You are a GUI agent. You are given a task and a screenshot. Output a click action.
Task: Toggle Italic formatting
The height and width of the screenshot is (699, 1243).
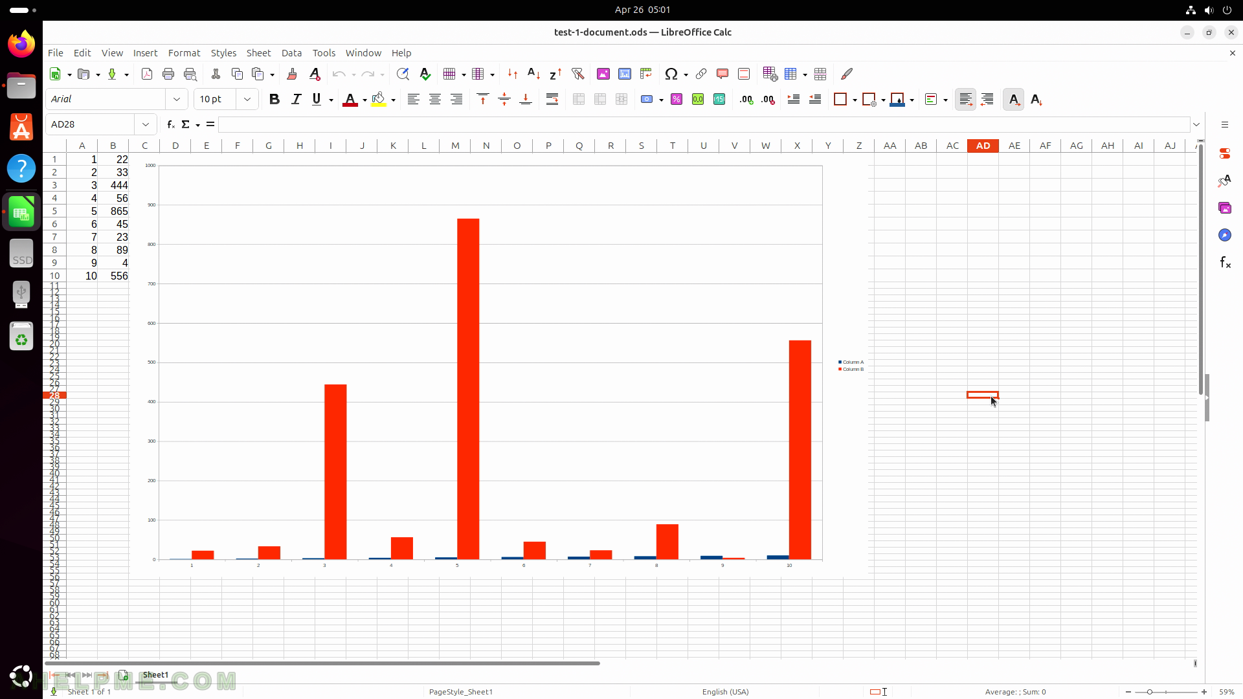296,99
